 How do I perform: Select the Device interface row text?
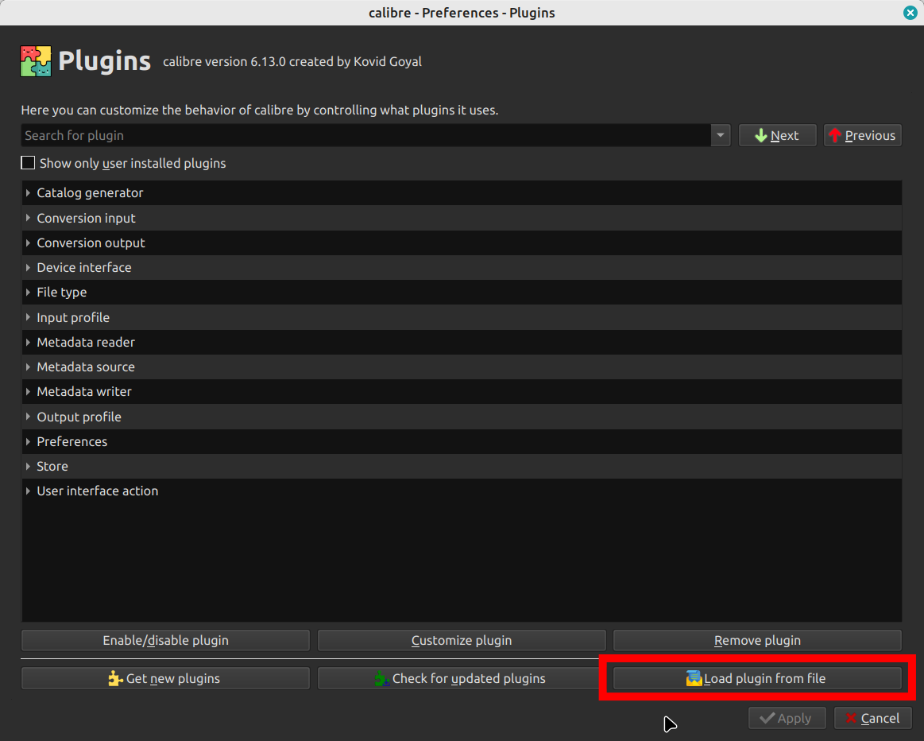[x=84, y=268]
